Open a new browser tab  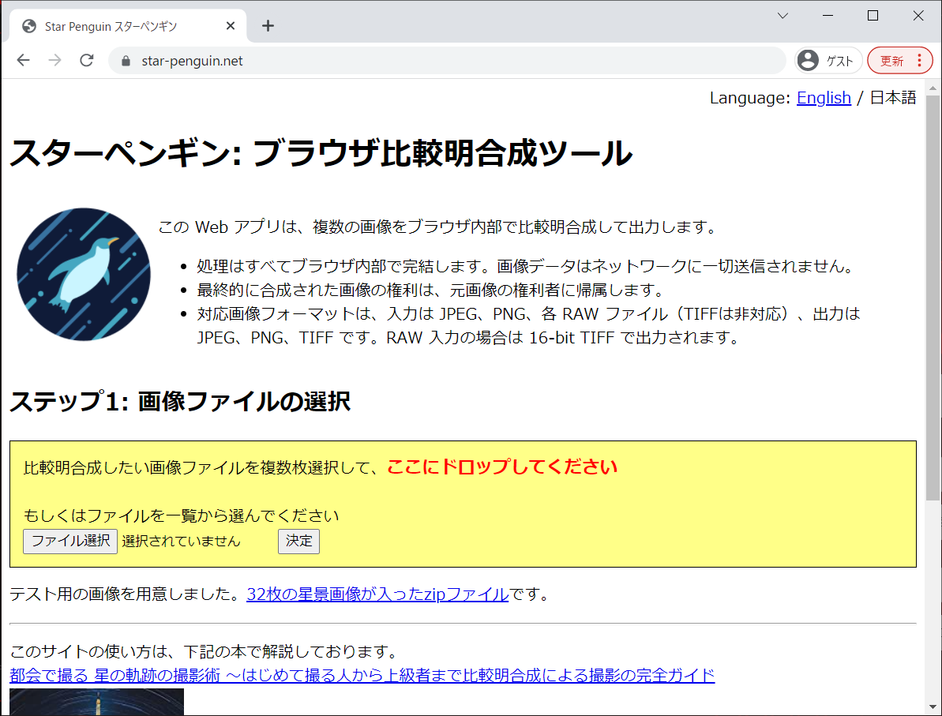pyautogui.click(x=268, y=26)
